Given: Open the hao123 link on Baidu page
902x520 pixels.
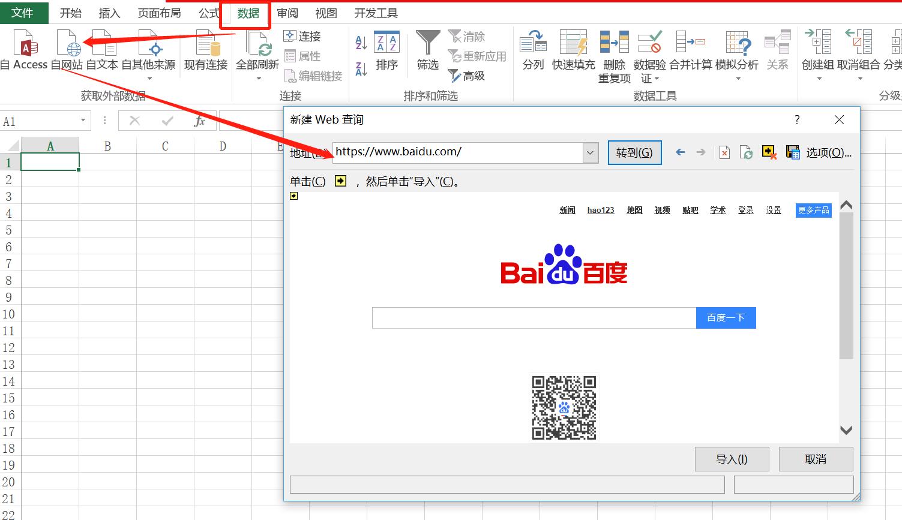Looking at the screenshot, I should (601, 210).
